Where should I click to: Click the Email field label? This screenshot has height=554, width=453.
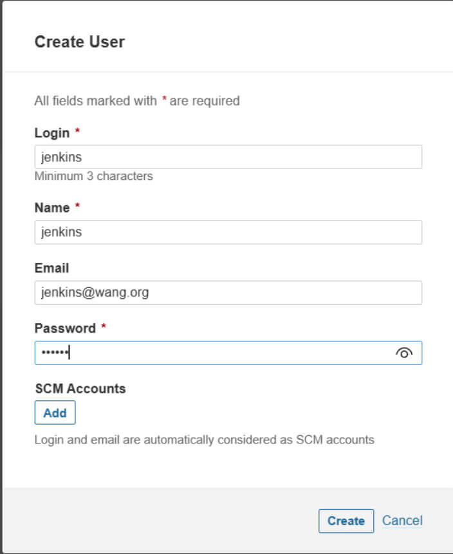tap(51, 268)
